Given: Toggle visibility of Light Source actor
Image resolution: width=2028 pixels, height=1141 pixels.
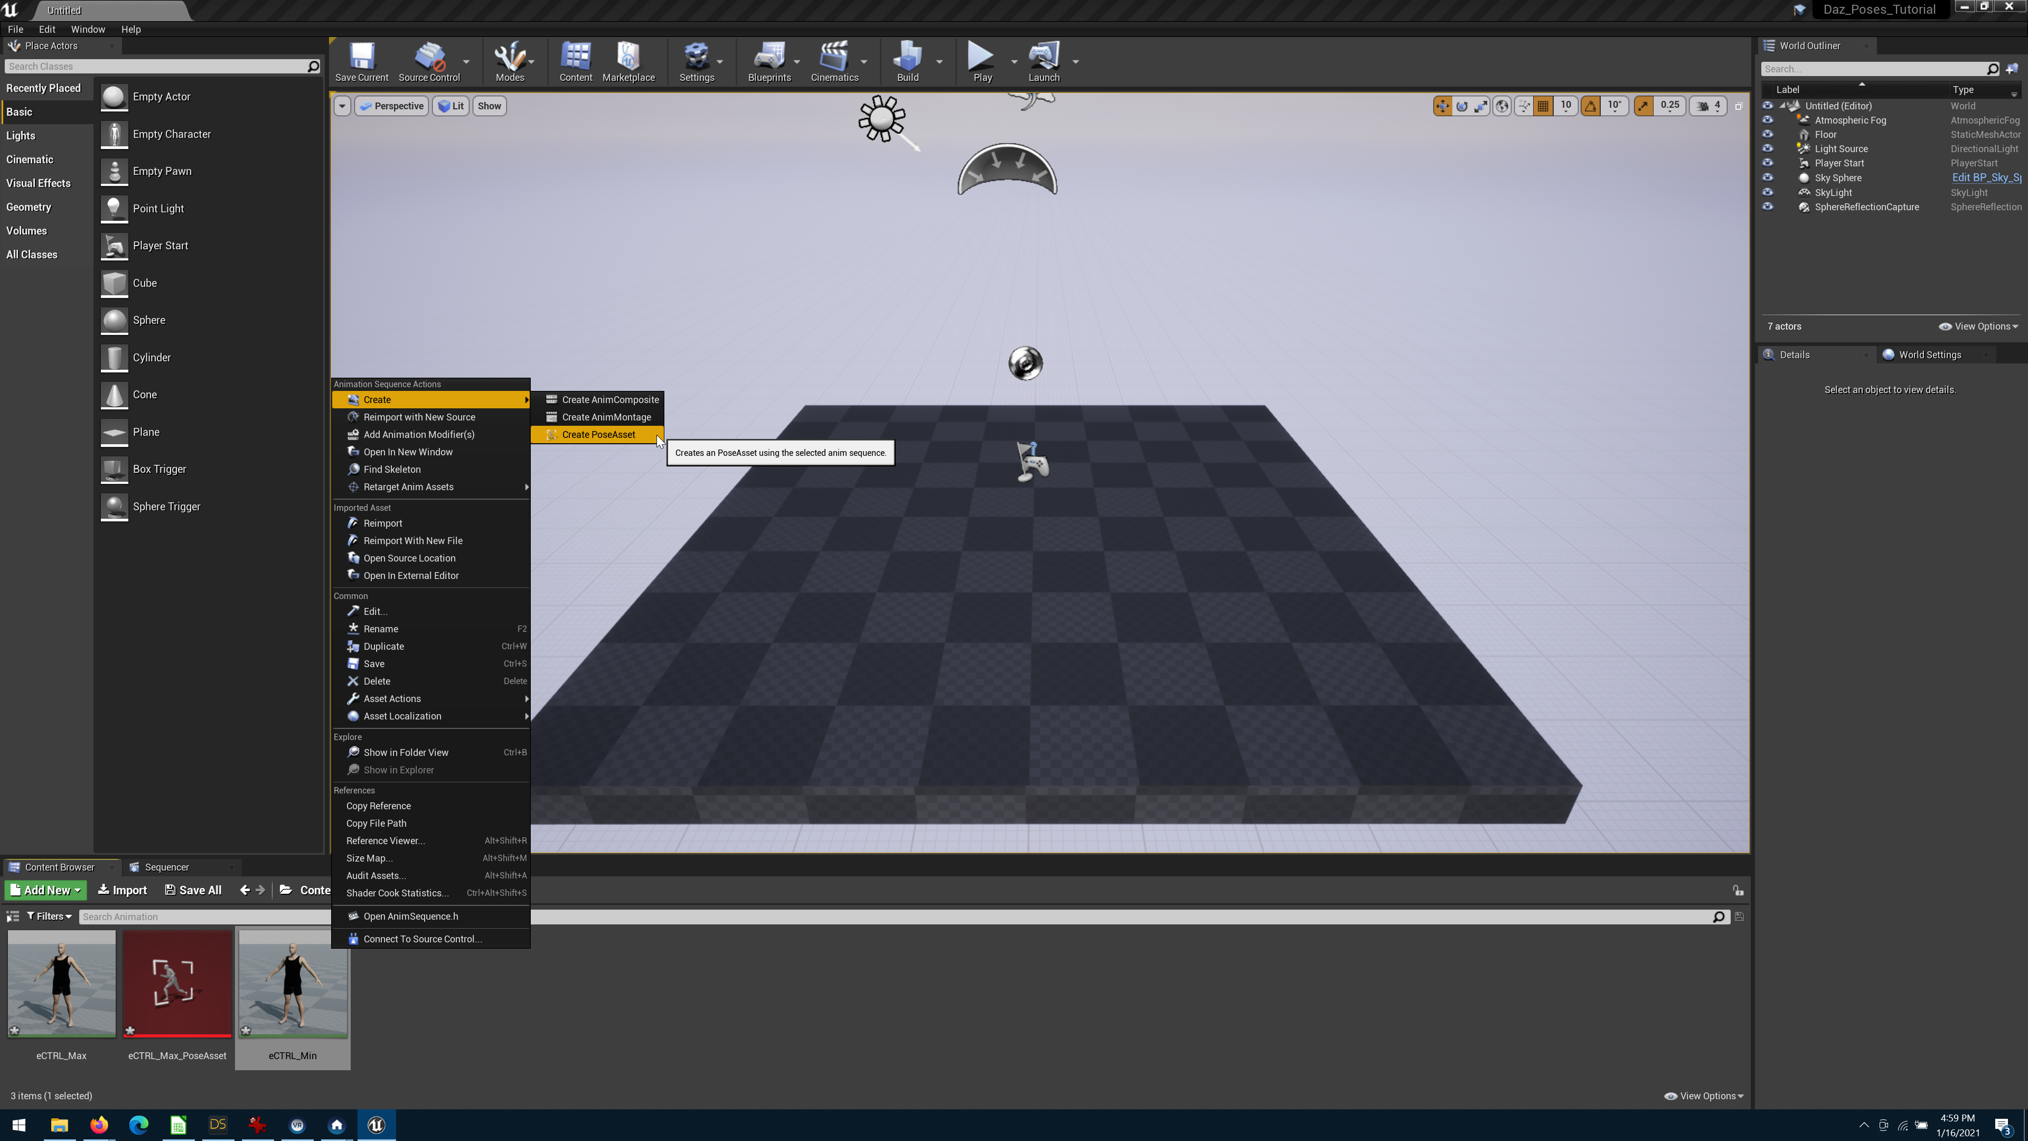Looking at the screenshot, I should (1768, 149).
